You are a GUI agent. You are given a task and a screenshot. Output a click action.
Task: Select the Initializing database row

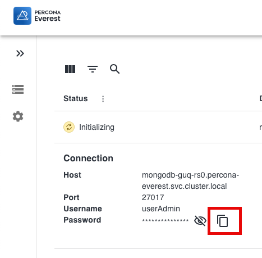[158, 127]
